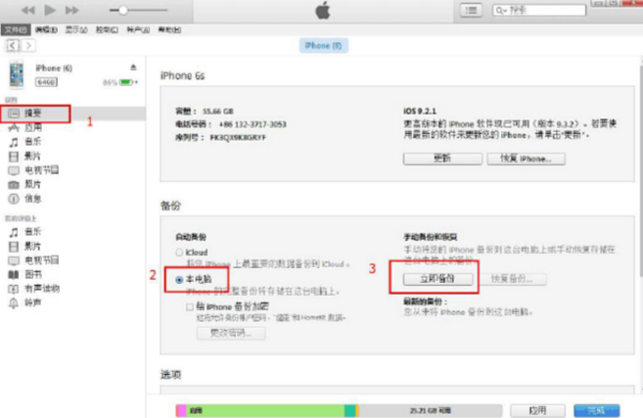Select the iCloud backup radio button
Viewport: 643px width, 418px height.
(178, 253)
